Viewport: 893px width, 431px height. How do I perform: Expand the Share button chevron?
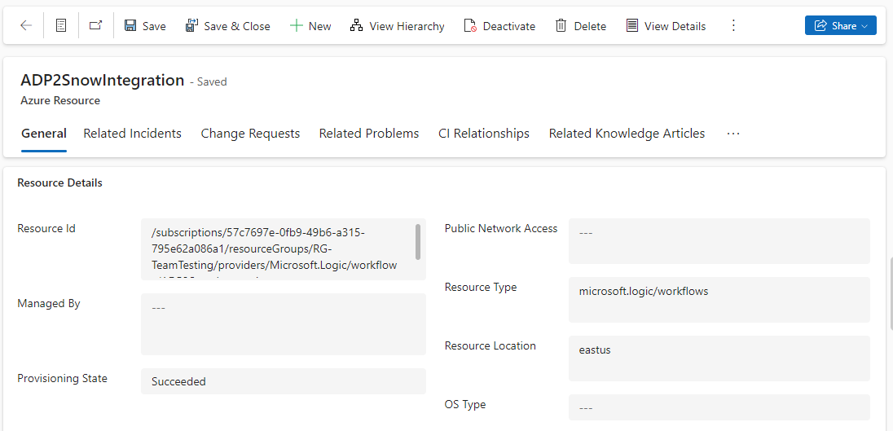click(864, 26)
